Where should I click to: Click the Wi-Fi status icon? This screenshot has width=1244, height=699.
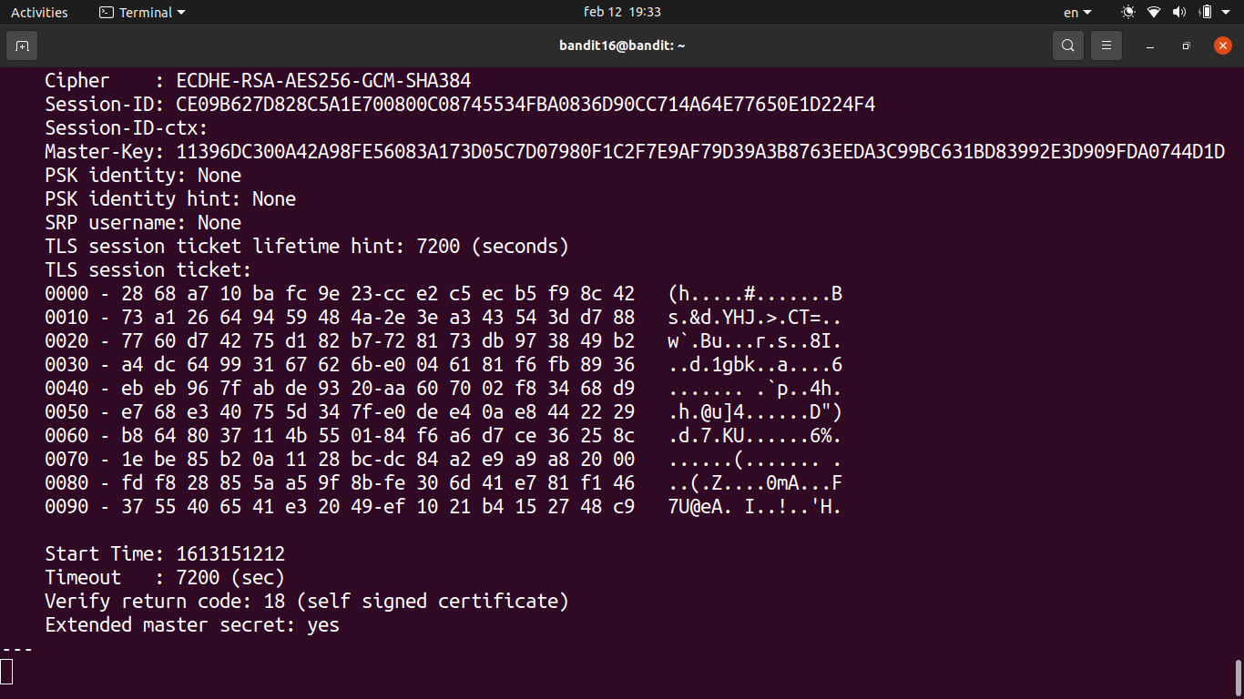tap(1154, 13)
